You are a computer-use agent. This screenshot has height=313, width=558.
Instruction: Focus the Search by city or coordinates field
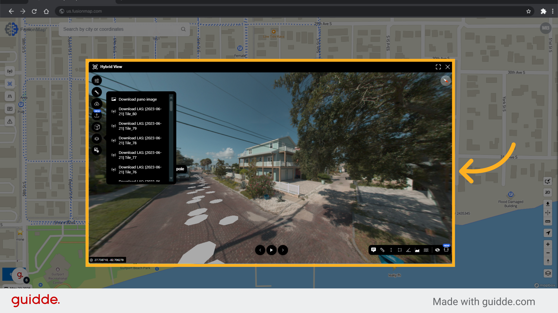coord(124,29)
